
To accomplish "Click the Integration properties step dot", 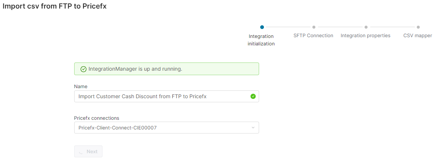I will point(366,27).
